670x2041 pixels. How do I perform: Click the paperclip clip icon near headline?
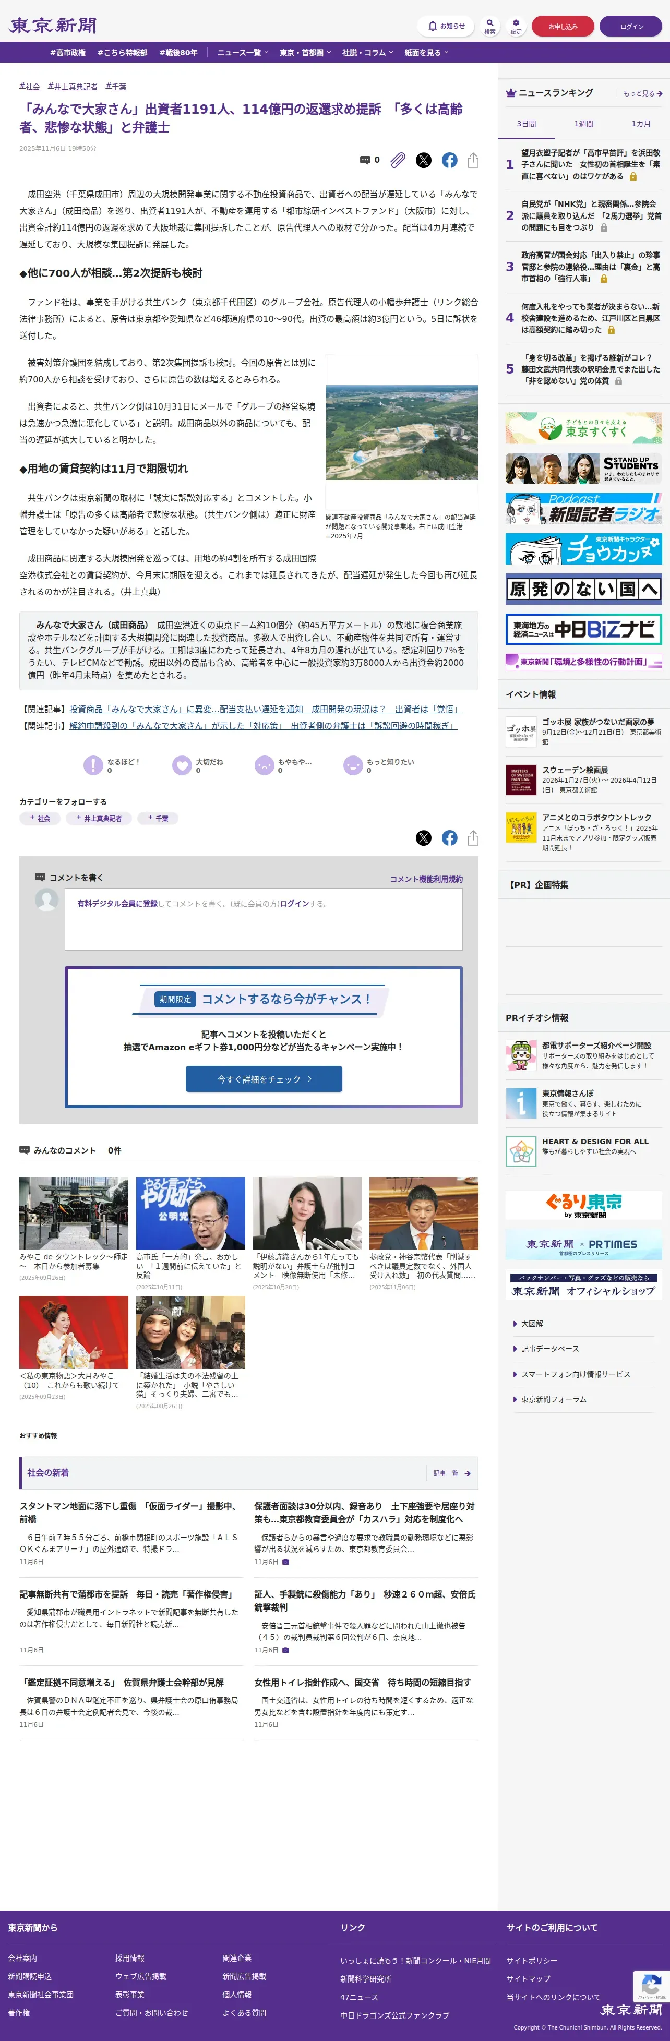[x=398, y=160]
